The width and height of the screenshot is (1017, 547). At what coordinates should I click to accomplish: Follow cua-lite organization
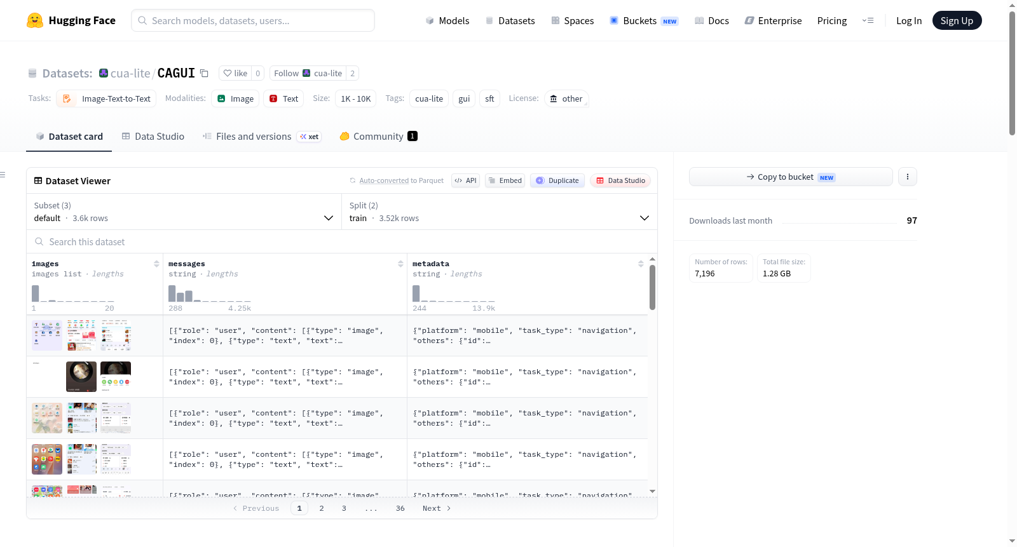pyautogui.click(x=308, y=73)
